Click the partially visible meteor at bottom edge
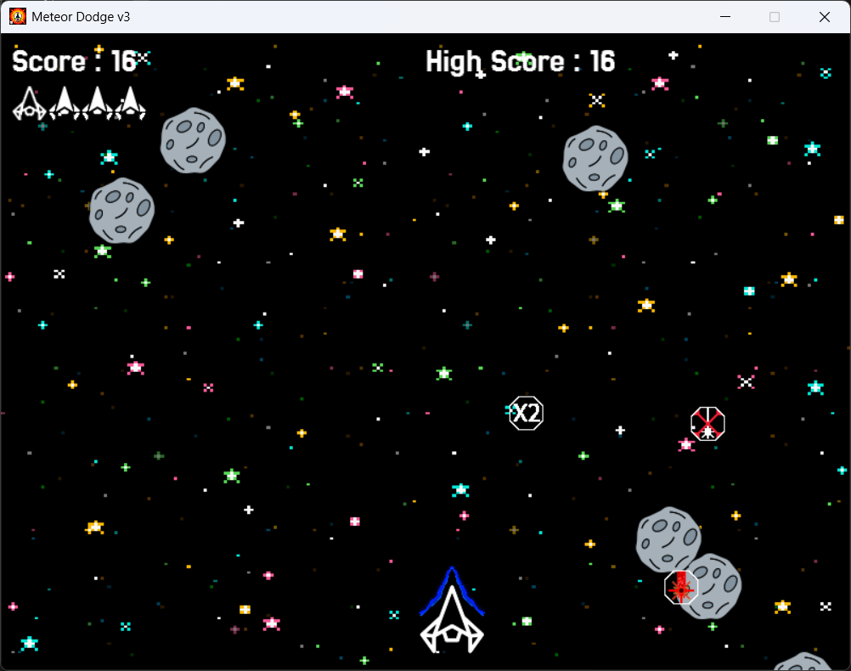The height and width of the screenshot is (671, 851). (x=802, y=662)
